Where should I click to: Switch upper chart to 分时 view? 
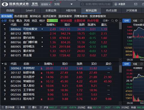pos(127,21)
